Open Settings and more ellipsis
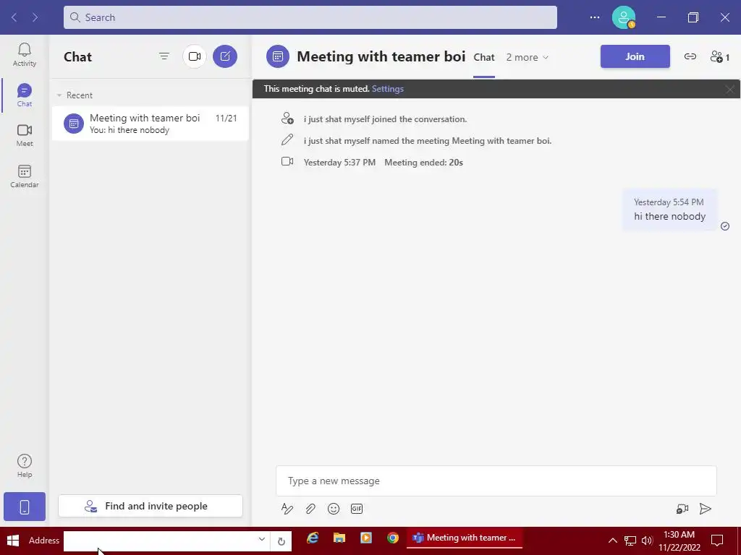This screenshot has width=741, height=555. pyautogui.click(x=595, y=17)
